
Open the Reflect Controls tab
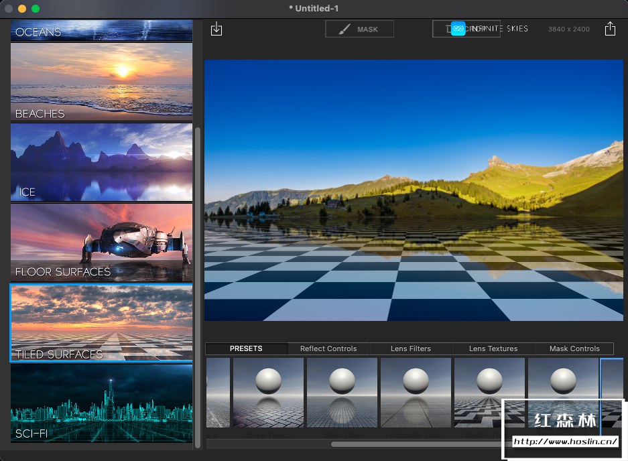[328, 348]
